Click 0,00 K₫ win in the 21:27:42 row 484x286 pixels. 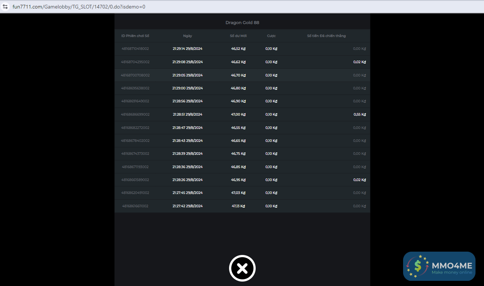(x=359, y=206)
